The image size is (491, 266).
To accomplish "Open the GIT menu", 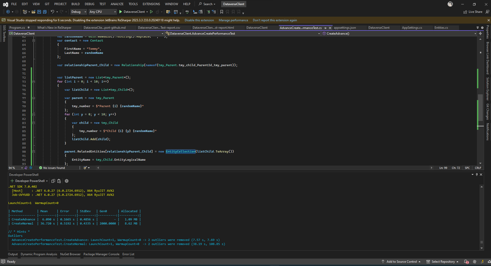I will [47, 4].
